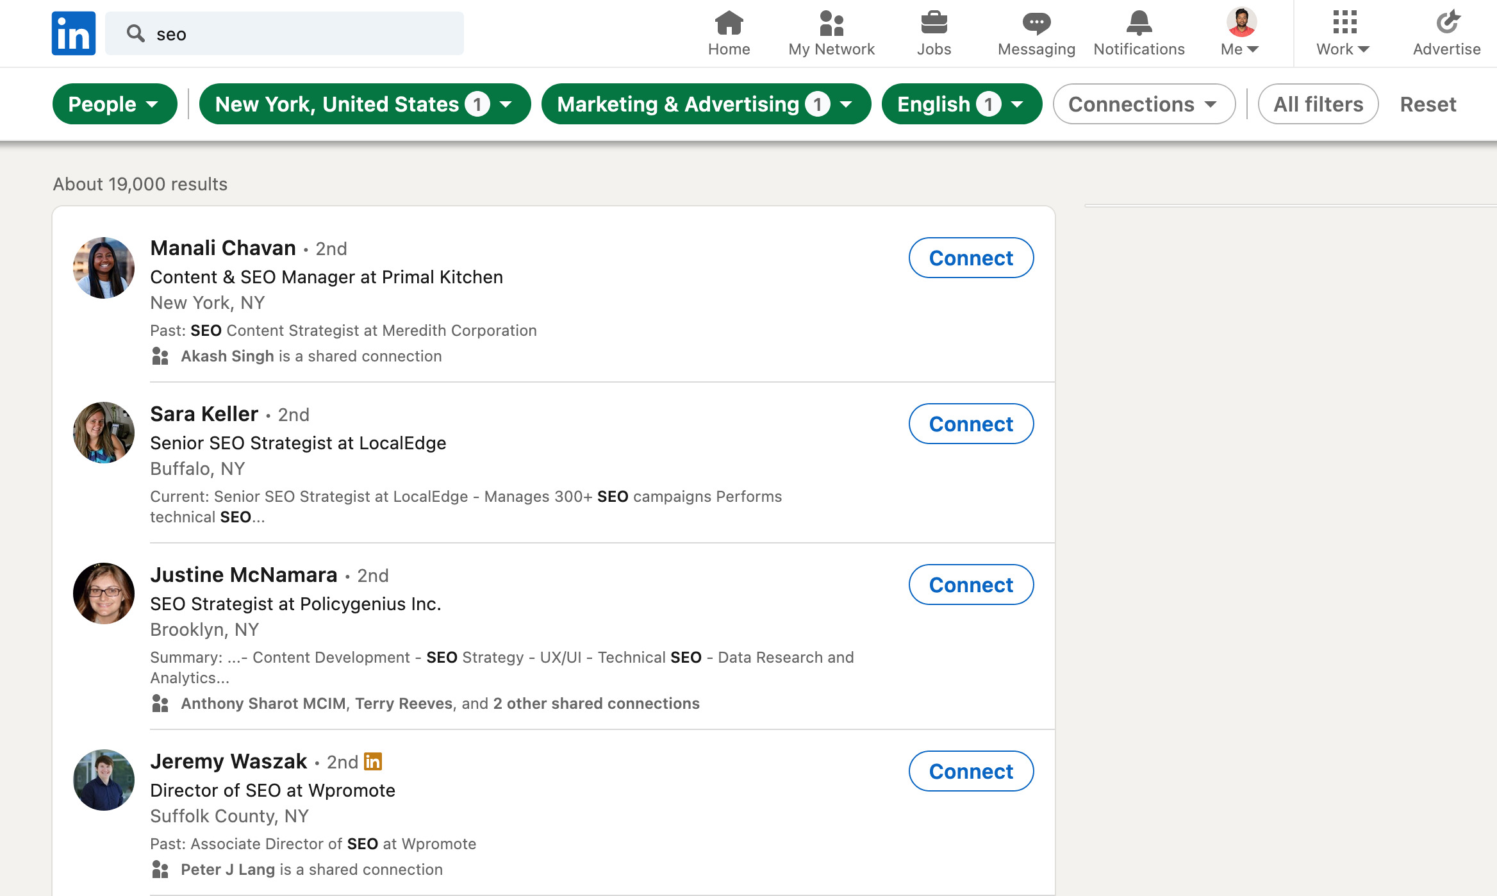Connect with Sara Keller
Screen dimensions: 1497x896
coord(970,424)
